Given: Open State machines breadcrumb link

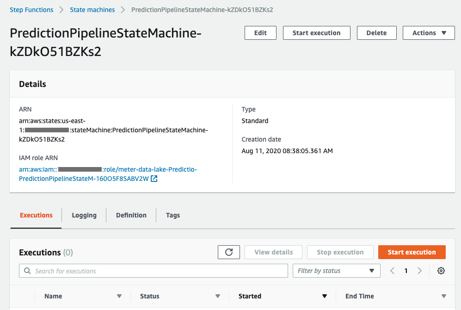Looking at the screenshot, I should coord(92,10).
